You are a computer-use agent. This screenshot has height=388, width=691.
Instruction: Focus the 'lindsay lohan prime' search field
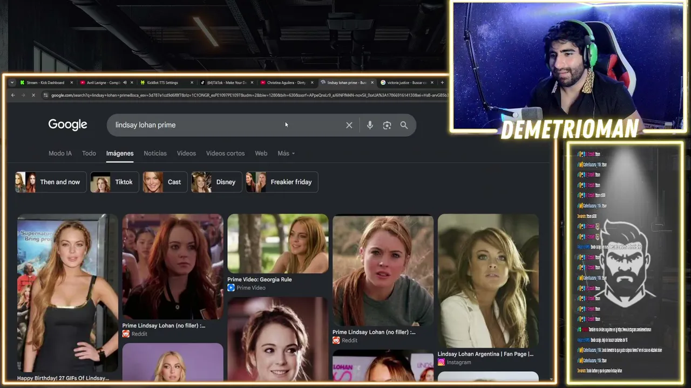tap(227, 125)
